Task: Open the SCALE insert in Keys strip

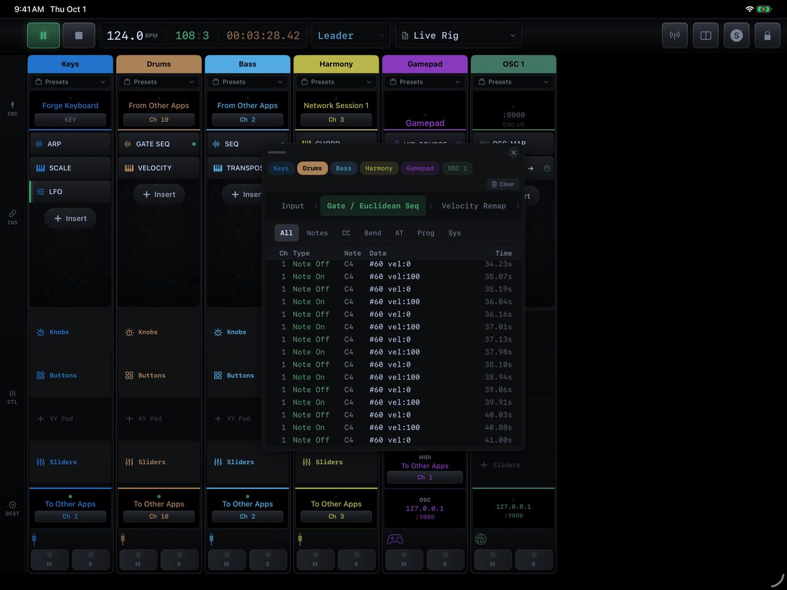Action: pyautogui.click(x=70, y=168)
